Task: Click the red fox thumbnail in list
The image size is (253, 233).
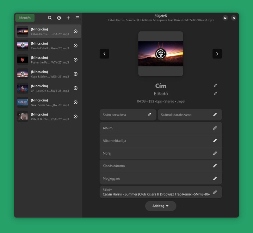Action: click(x=22, y=60)
